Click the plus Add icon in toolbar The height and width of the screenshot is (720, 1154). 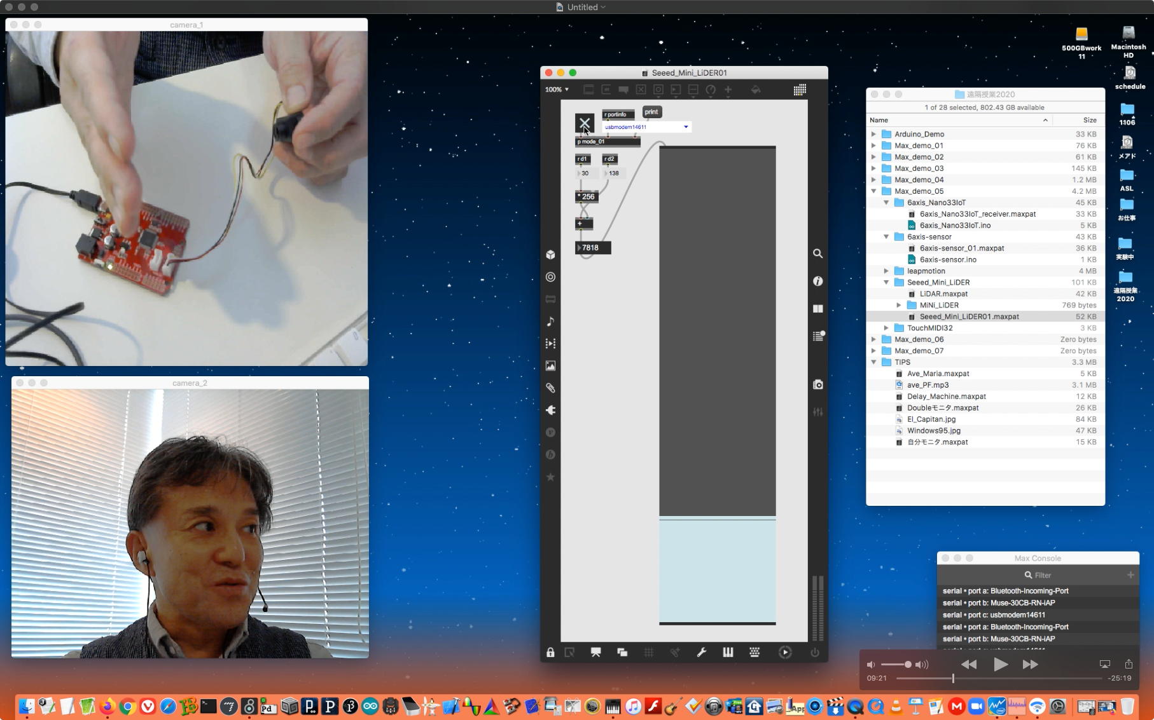coord(728,90)
